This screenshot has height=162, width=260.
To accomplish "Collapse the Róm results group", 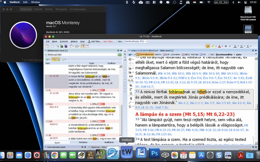I will (47, 104).
